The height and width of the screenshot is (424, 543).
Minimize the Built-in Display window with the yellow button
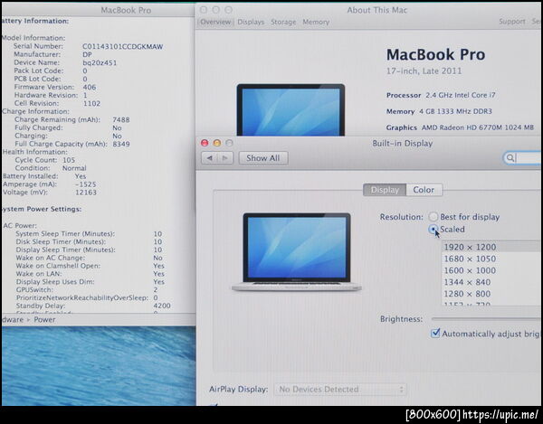pos(217,143)
